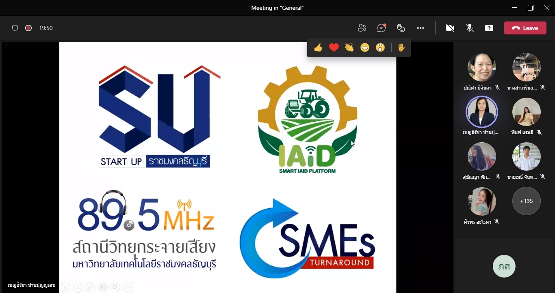
Task: Send a thumbs up reaction
Action: pos(318,48)
